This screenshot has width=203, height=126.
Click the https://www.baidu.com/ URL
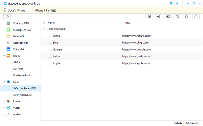(x=136, y=56)
